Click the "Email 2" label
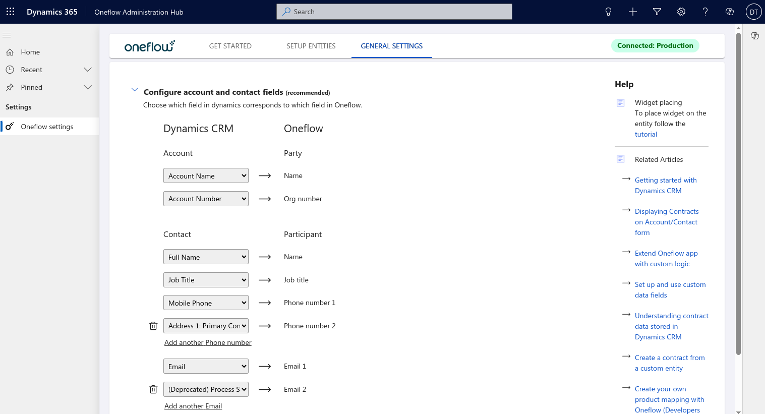Viewport: 765px width, 414px height. click(295, 389)
